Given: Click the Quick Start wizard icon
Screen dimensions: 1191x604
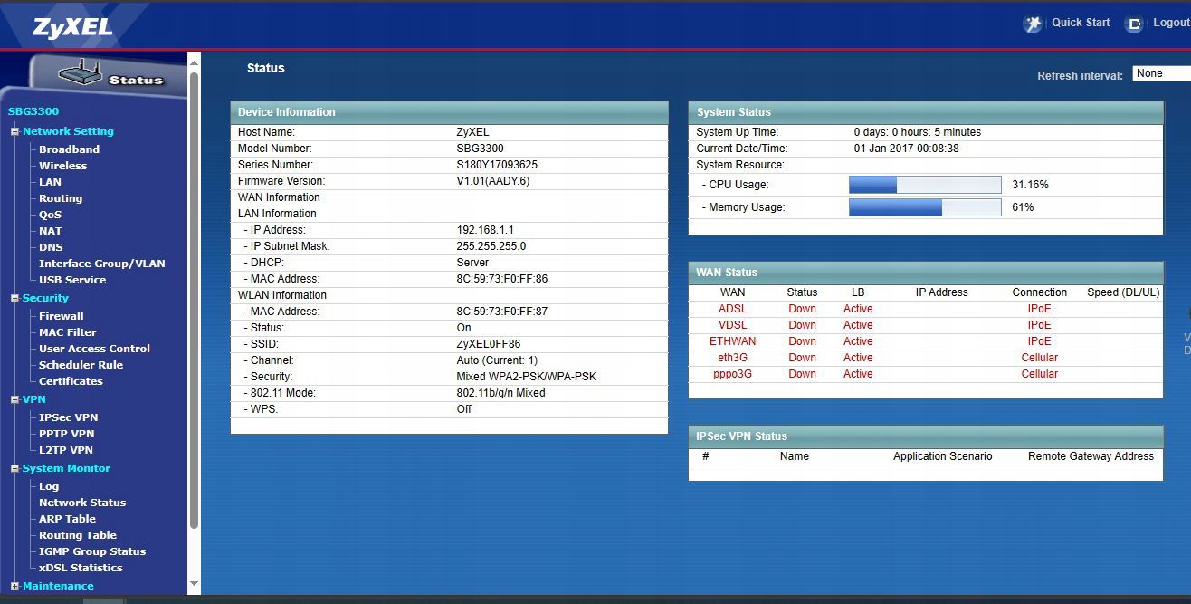Looking at the screenshot, I should click(x=1032, y=24).
